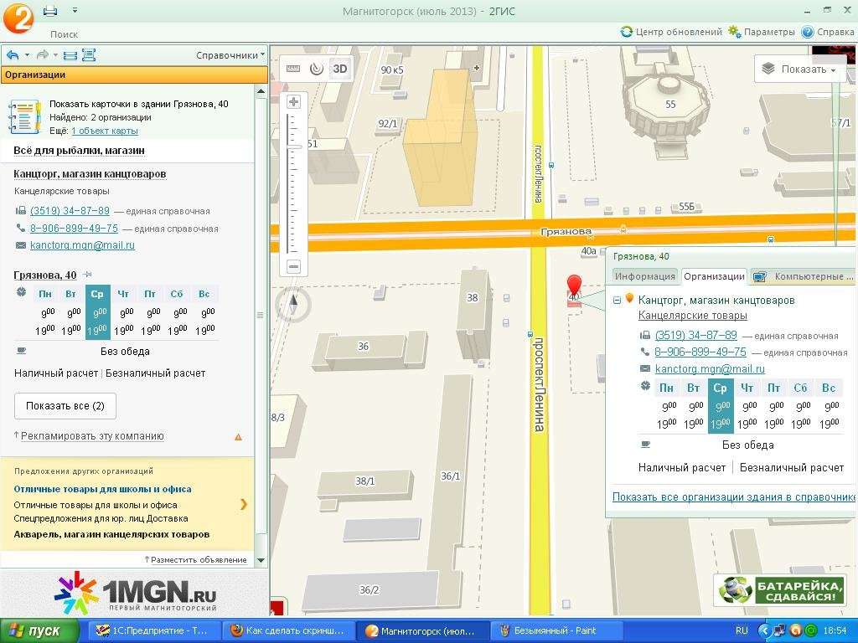The height and width of the screenshot is (643, 858).
Task: Zoom out with the map minus button
Action: [x=294, y=267]
